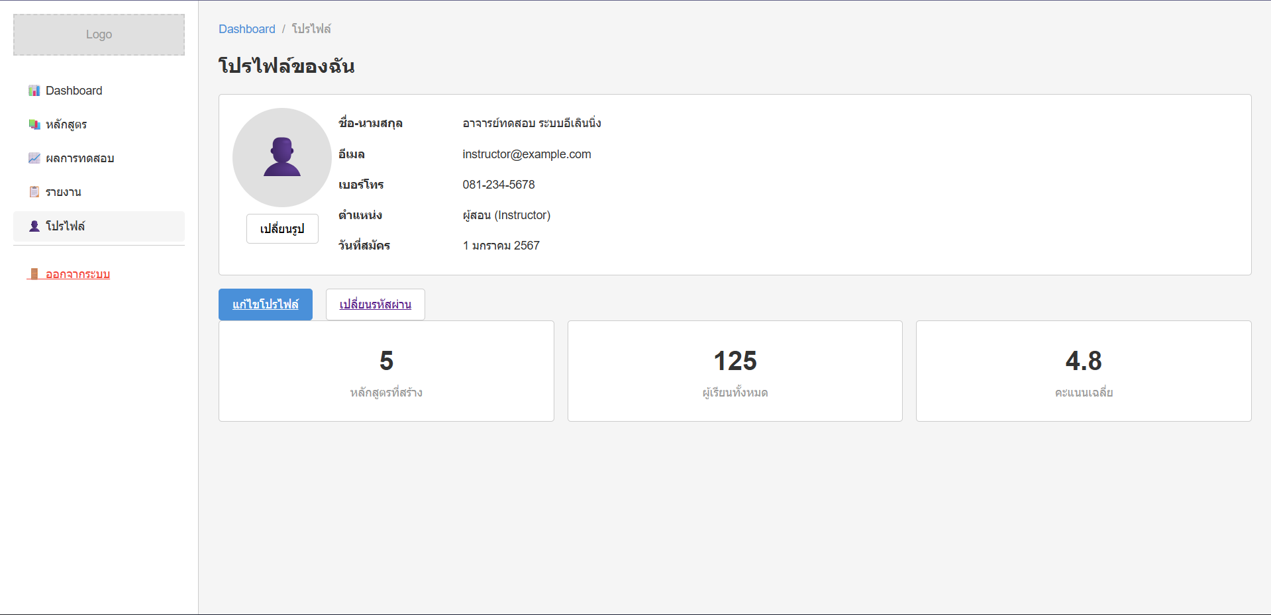Select the เปลี่ยนรหัสผ่าน button

375,305
